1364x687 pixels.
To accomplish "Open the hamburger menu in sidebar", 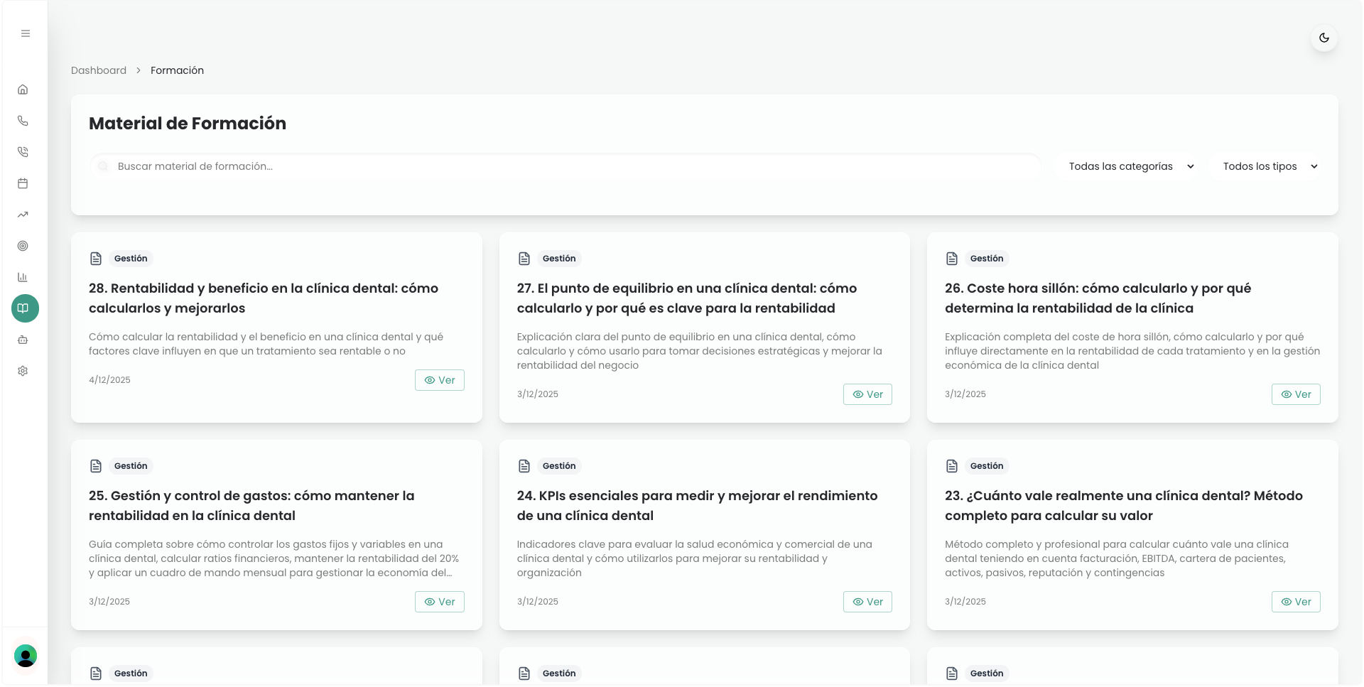I will point(26,33).
